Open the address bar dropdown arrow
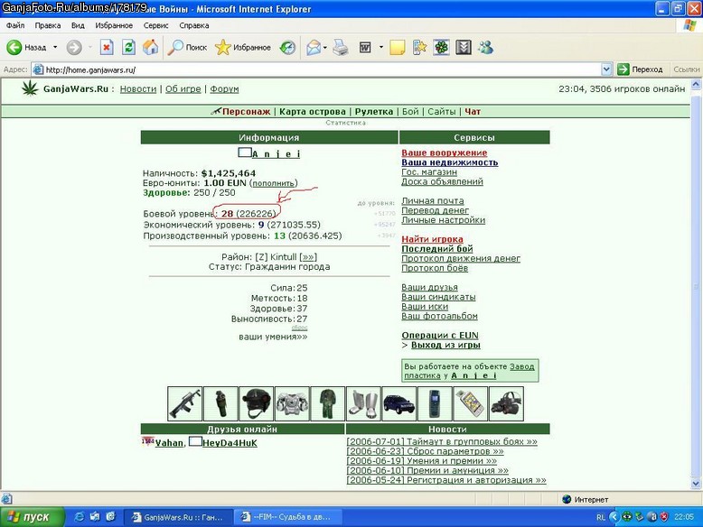Screen dimensions: 703x527 coord(606,69)
